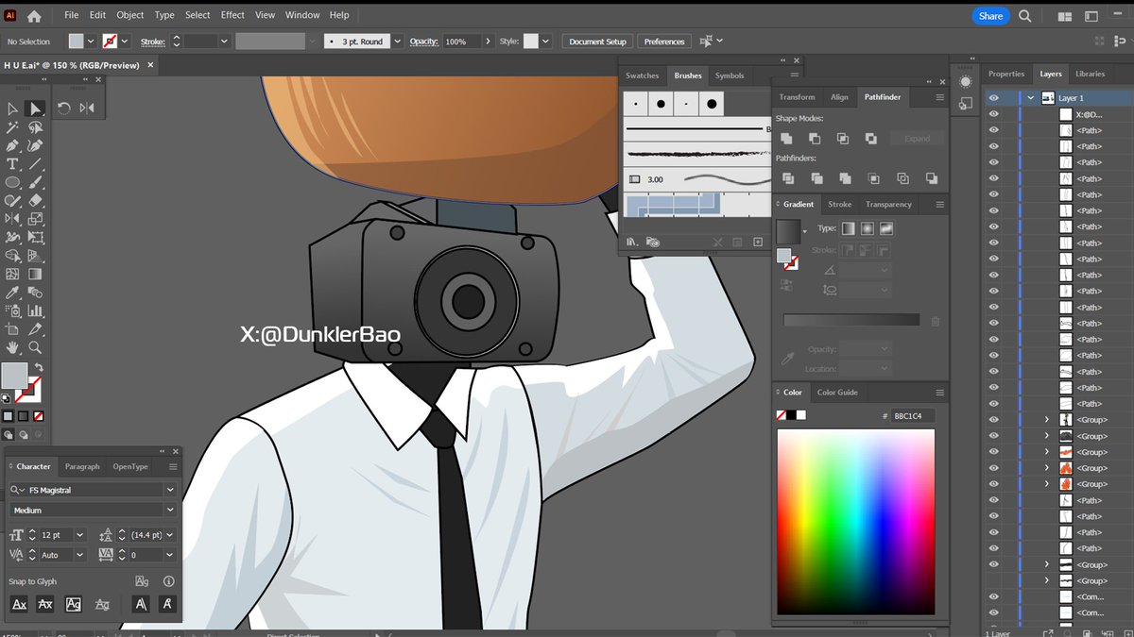Choose the Radial gradient type
The image size is (1134, 637).
click(x=868, y=228)
